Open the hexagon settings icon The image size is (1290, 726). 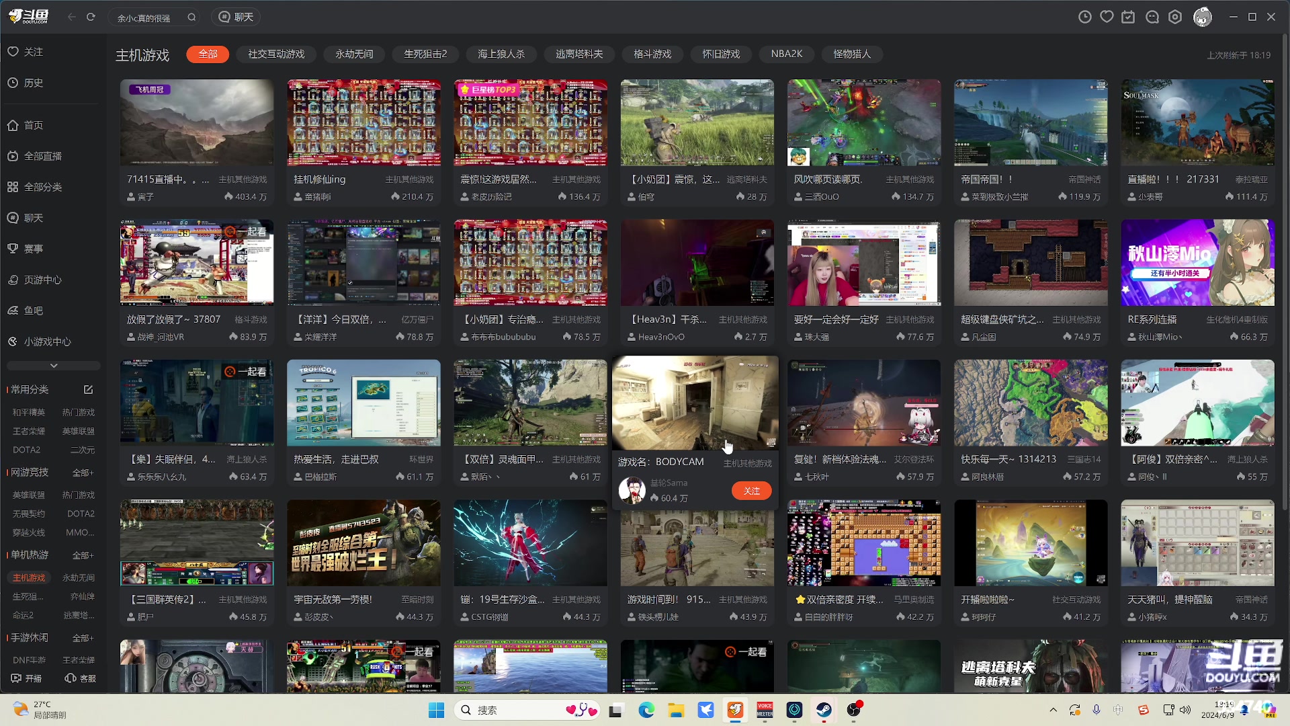pyautogui.click(x=1175, y=17)
